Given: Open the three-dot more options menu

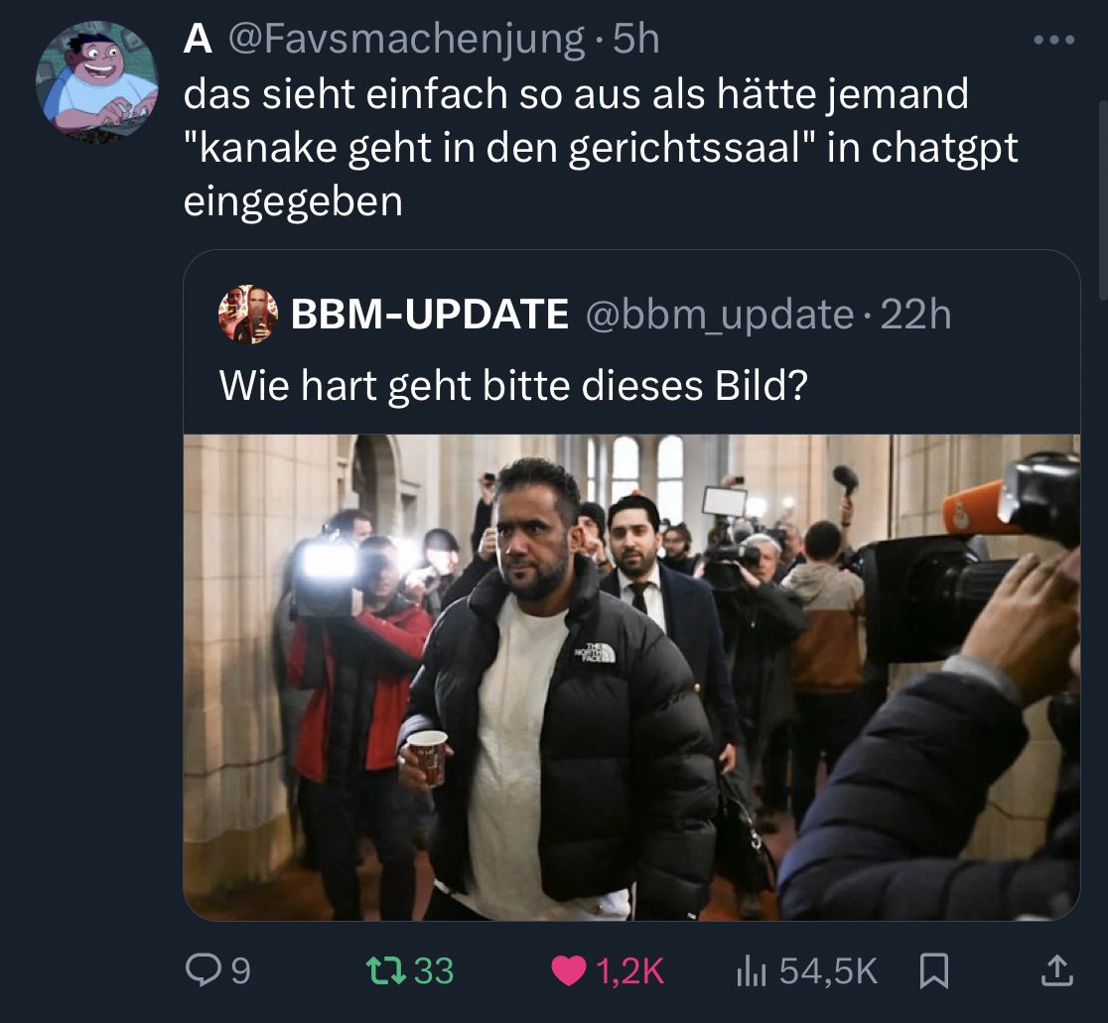Looking at the screenshot, I should pyautogui.click(x=1053, y=41).
